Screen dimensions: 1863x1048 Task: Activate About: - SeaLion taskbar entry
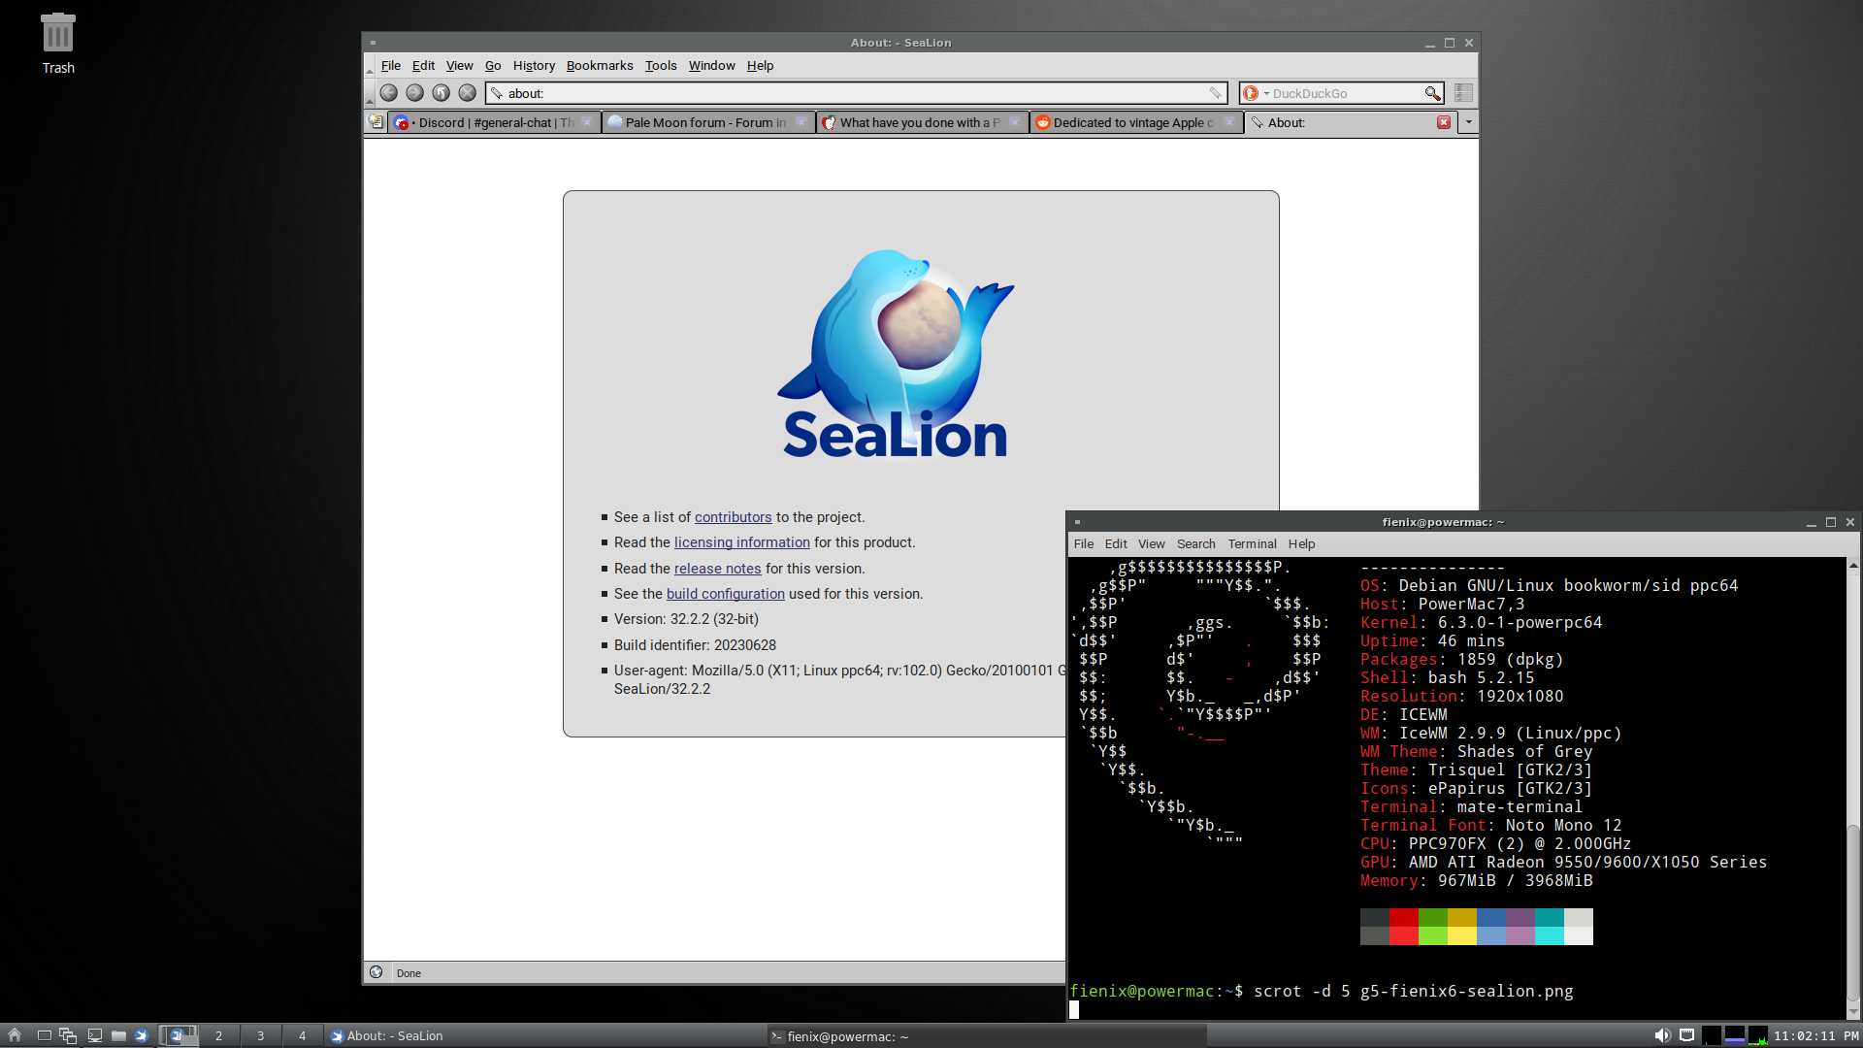tap(544, 1035)
